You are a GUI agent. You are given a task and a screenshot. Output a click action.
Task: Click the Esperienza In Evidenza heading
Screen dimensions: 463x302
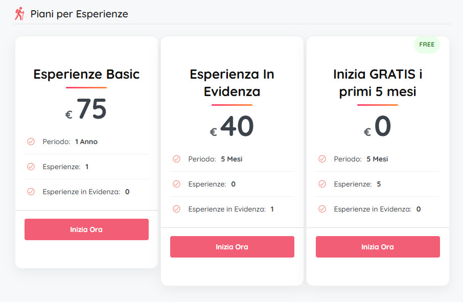tap(232, 83)
